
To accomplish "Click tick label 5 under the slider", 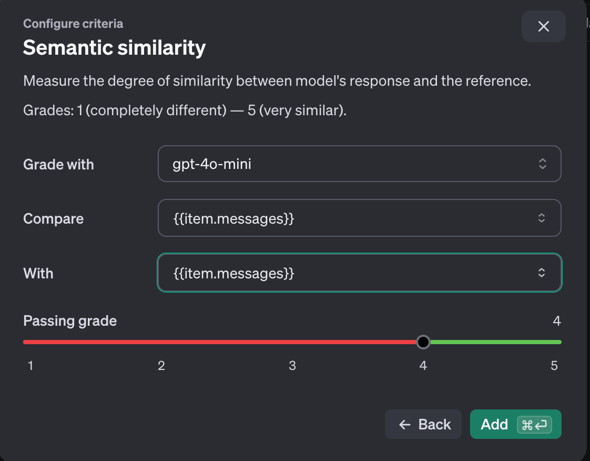I will [x=554, y=366].
